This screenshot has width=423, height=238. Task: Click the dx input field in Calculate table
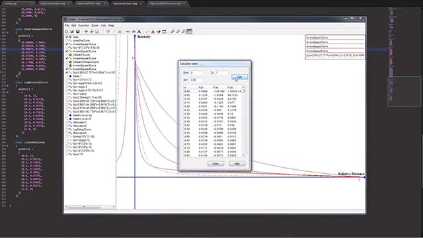(x=196, y=80)
